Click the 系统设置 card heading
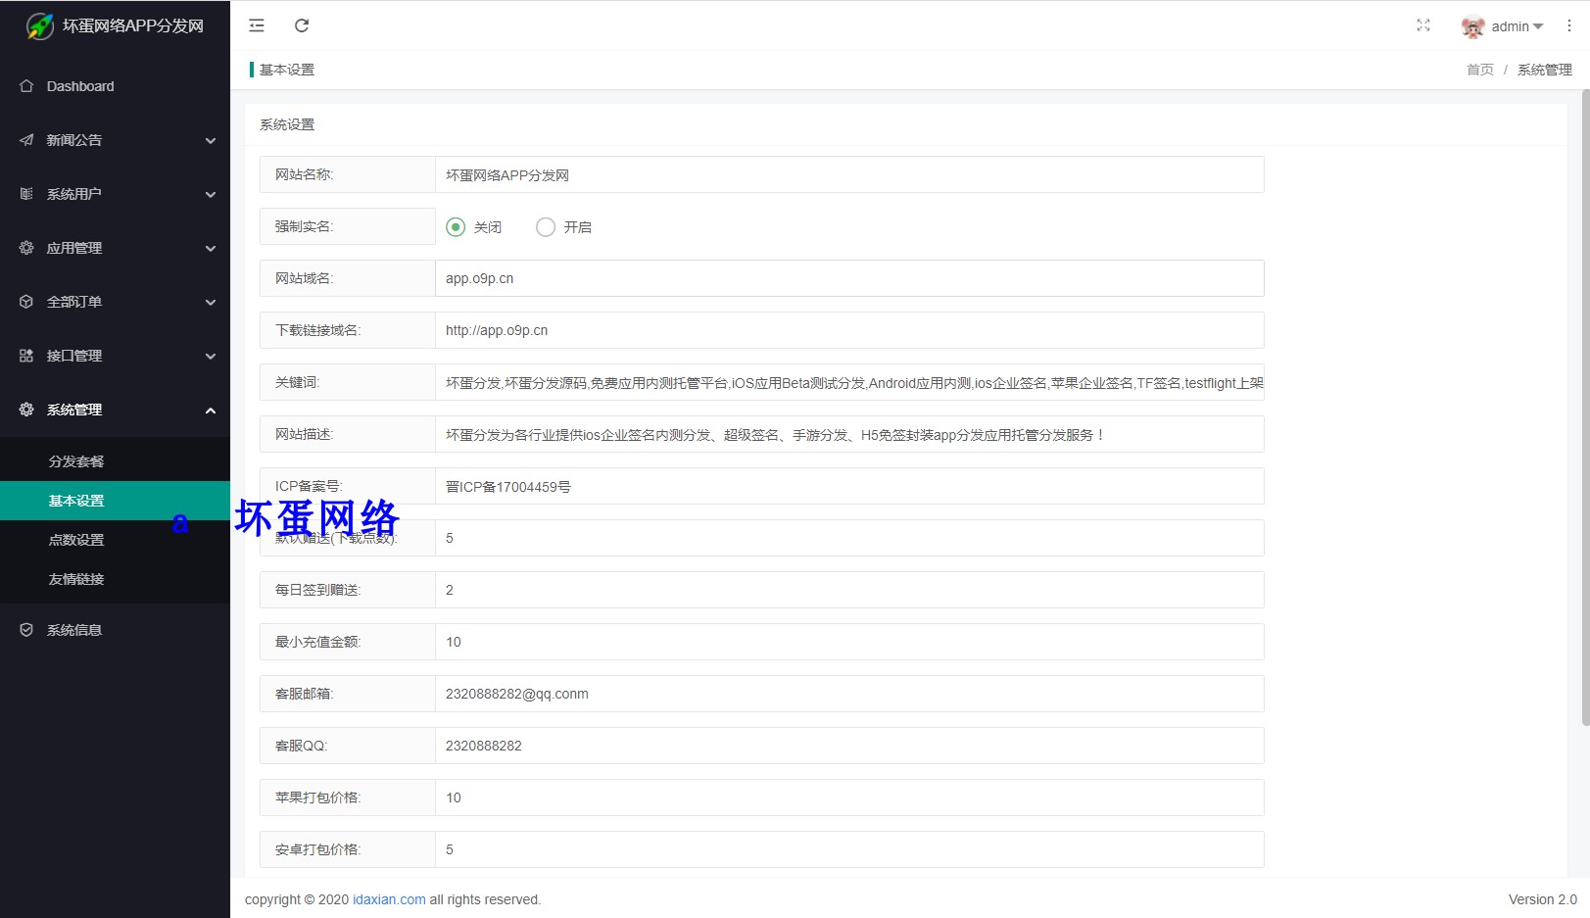The height and width of the screenshot is (918, 1590). tap(287, 124)
